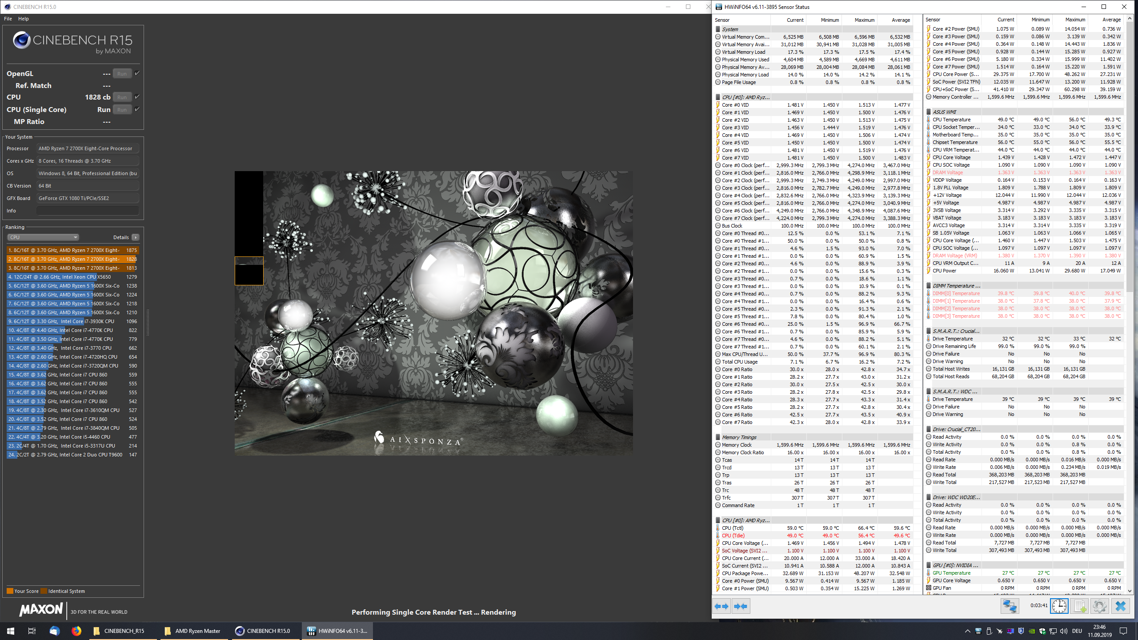
Task: Toggle the OpenGL test checkbox
Action: click(x=137, y=73)
